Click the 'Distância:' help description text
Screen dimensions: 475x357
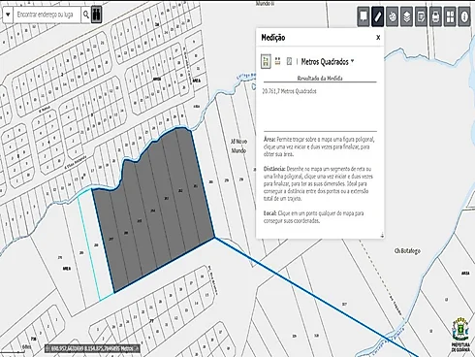pos(318,183)
